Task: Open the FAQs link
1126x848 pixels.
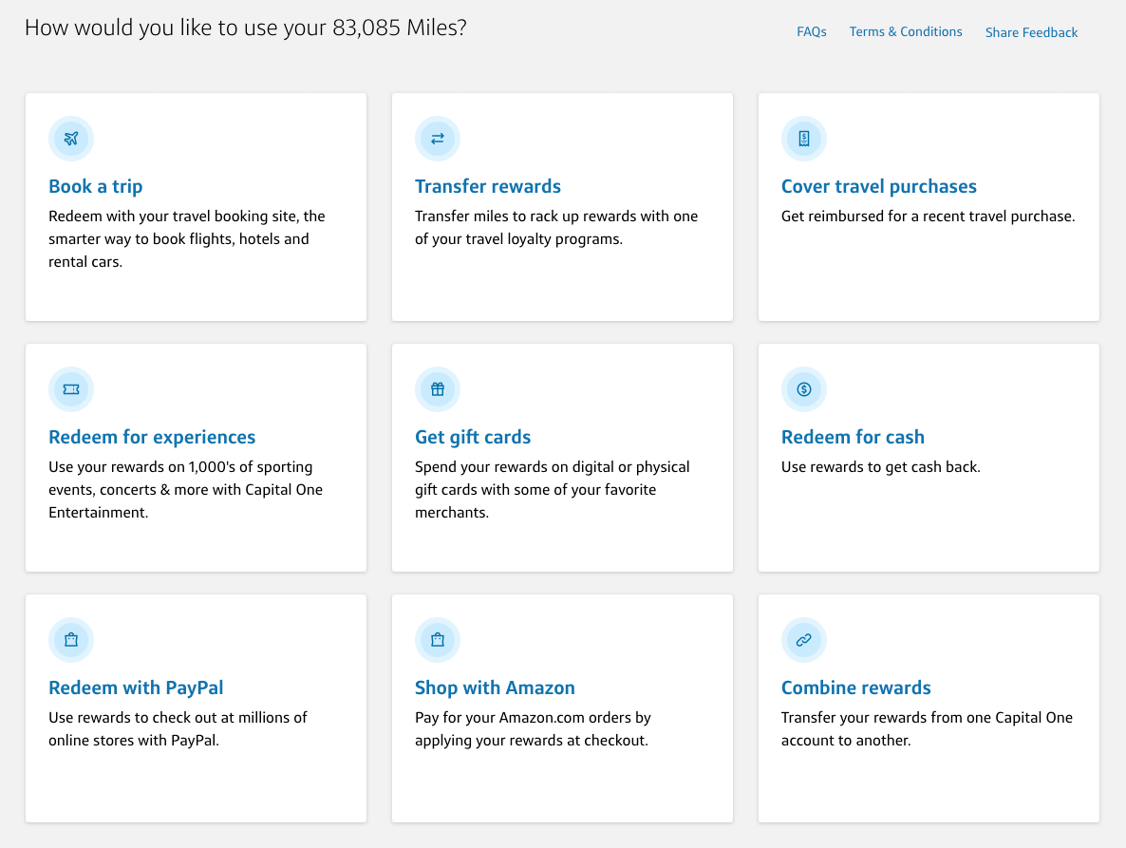Action: tap(812, 31)
